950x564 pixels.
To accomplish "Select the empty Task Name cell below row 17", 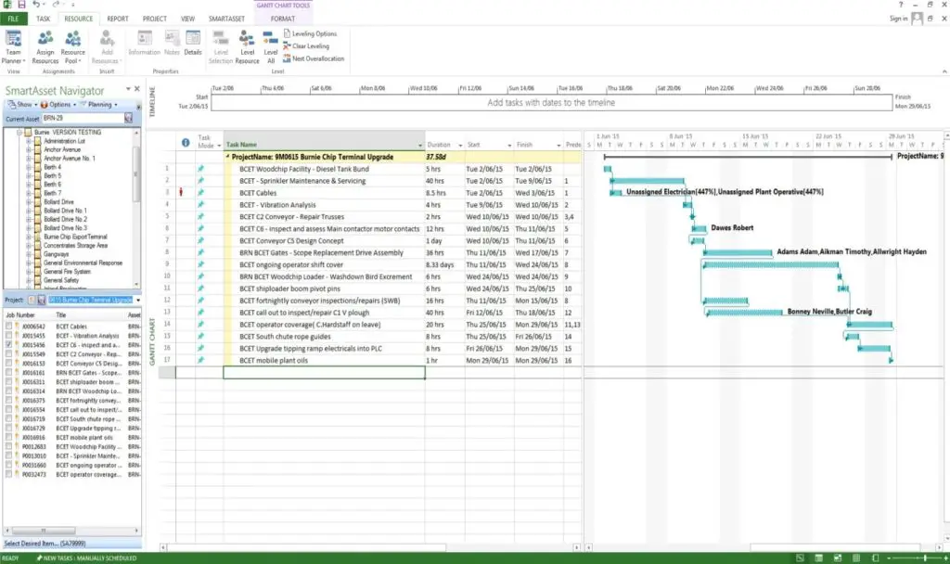I will coord(324,373).
